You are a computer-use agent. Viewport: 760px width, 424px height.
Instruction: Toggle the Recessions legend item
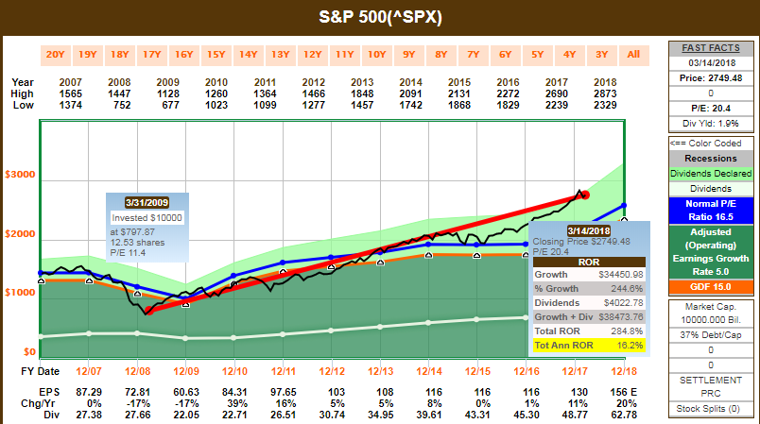(x=711, y=159)
